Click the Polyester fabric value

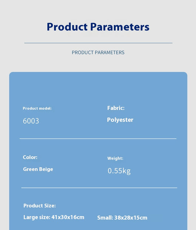pyautogui.click(x=120, y=120)
